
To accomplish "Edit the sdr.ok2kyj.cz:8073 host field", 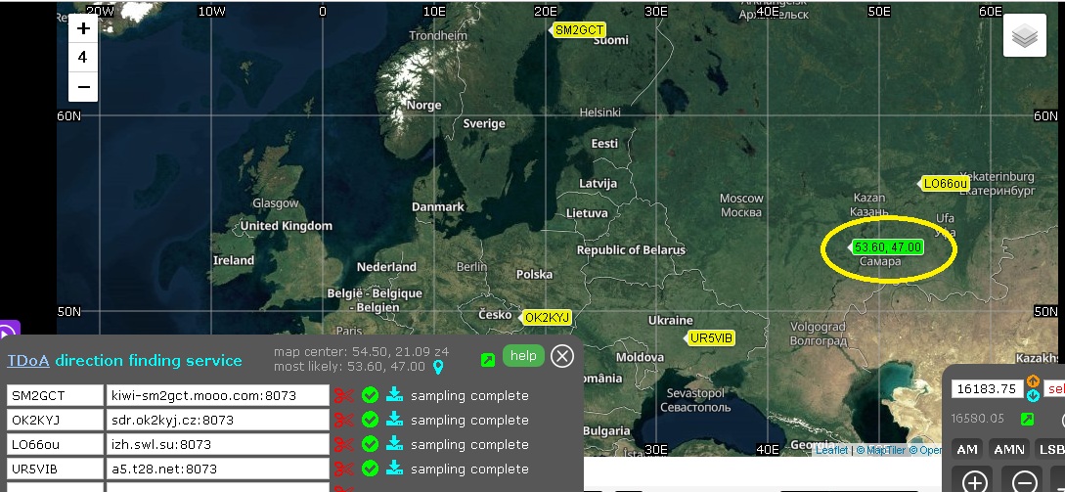I will tap(217, 420).
